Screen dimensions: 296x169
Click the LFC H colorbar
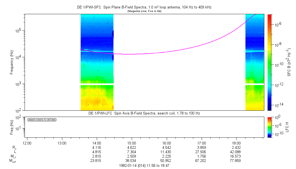pos(269,127)
